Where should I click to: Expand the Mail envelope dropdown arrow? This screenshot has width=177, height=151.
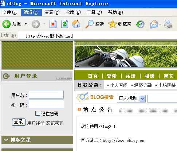160,24
